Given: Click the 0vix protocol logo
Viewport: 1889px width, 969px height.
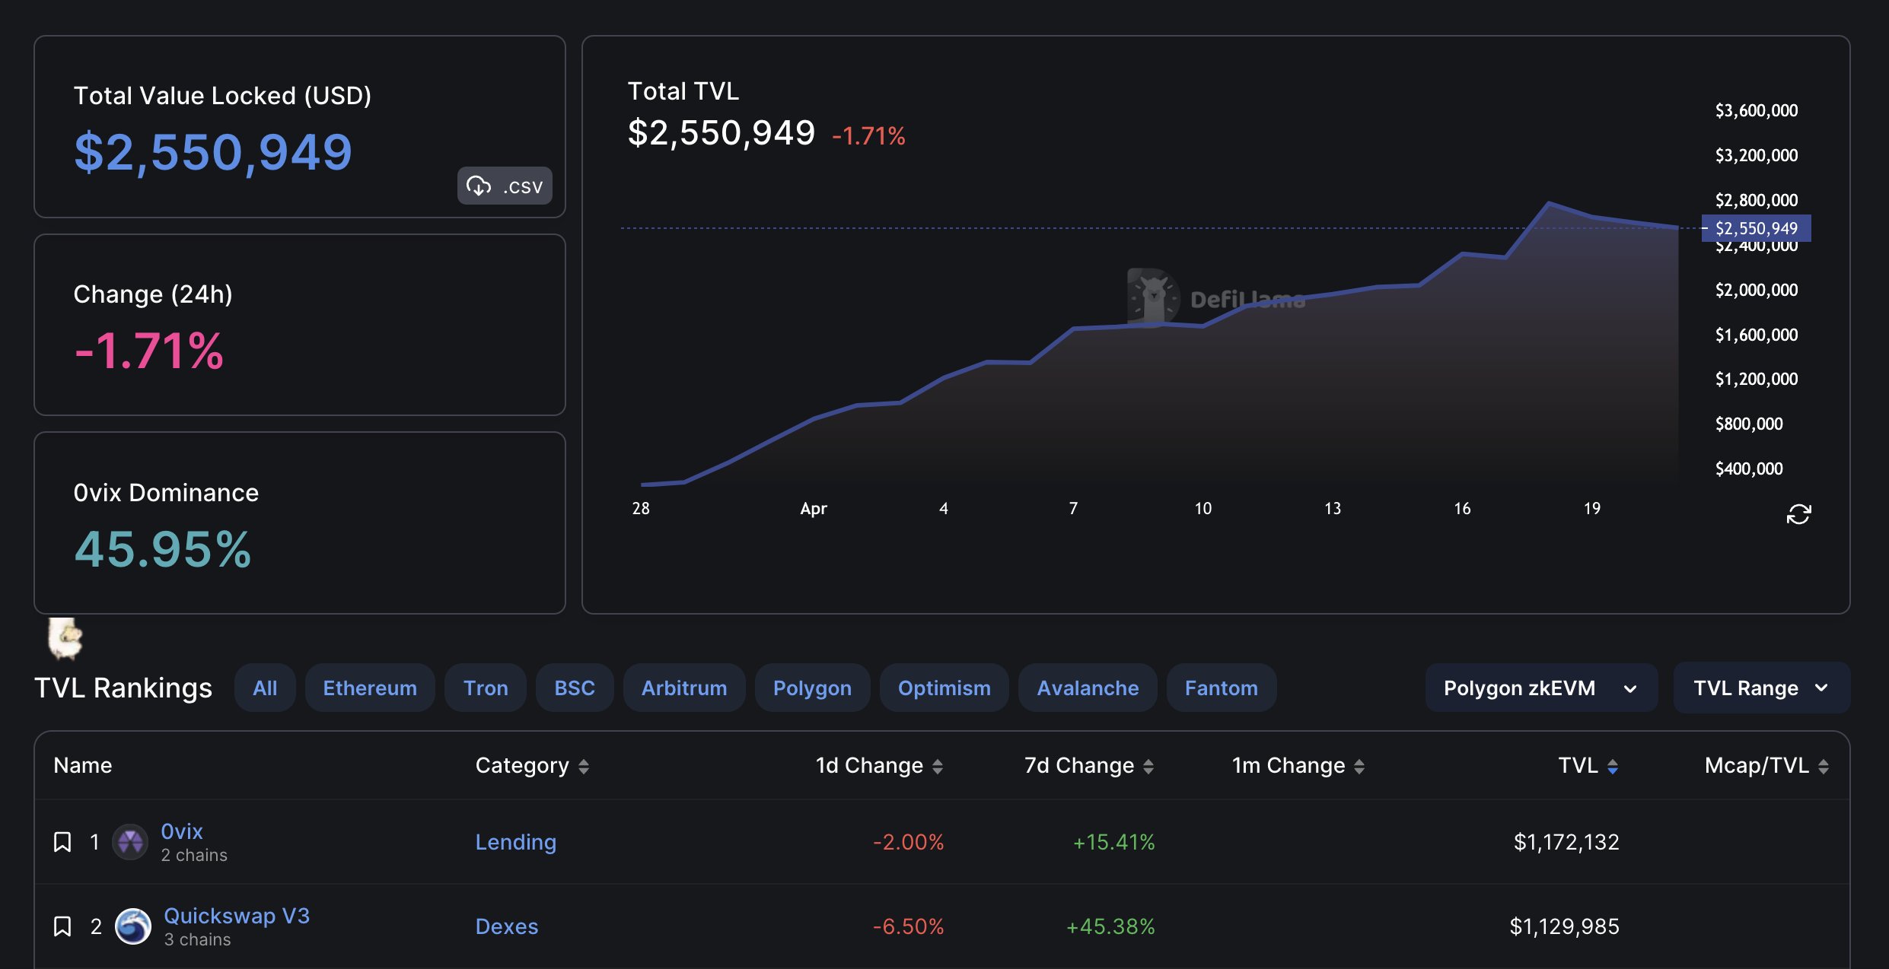Looking at the screenshot, I should tap(130, 842).
